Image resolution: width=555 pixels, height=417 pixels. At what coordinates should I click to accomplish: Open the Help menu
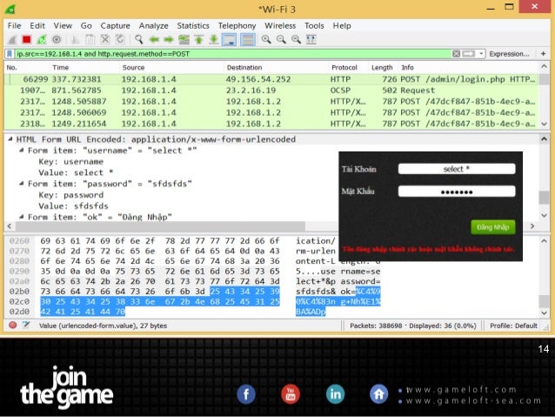[x=342, y=25]
